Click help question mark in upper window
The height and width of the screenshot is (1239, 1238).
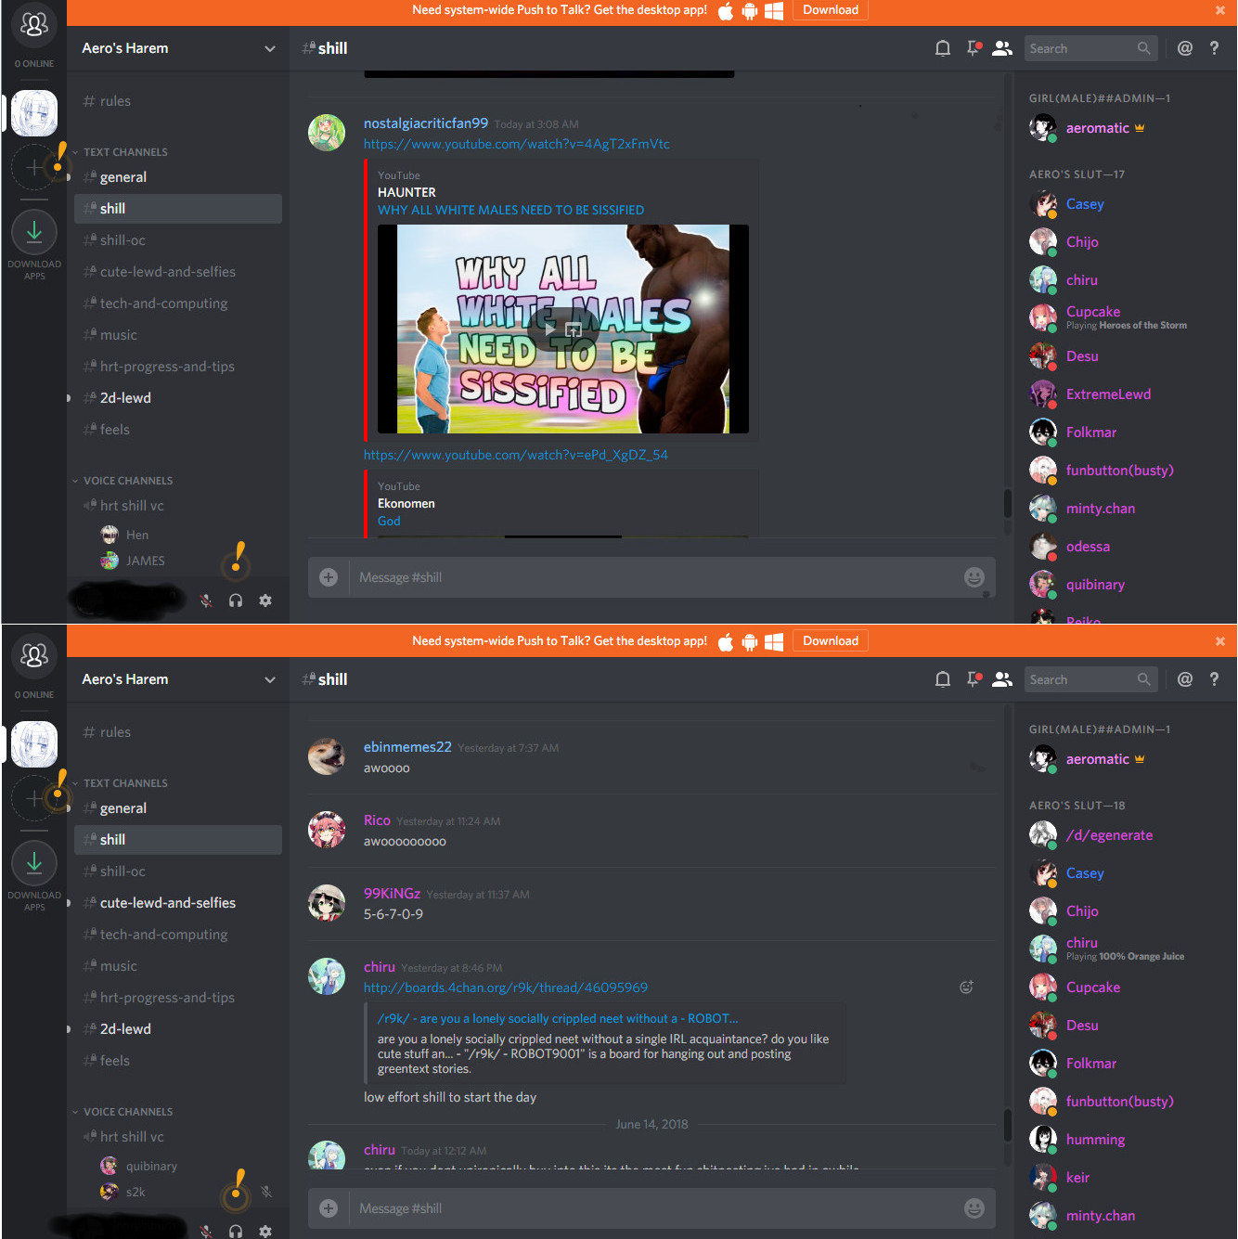tap(1214, 48)
